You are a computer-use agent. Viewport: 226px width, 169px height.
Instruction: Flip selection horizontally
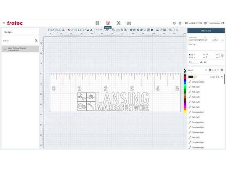tap(201, 62)
